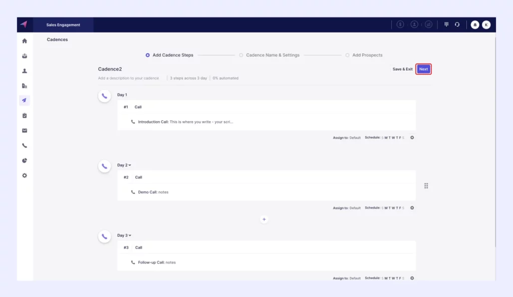Open the dialpad icon in the top bar
The width and height of the screenshot is (513, 297).
pos(446,24)
